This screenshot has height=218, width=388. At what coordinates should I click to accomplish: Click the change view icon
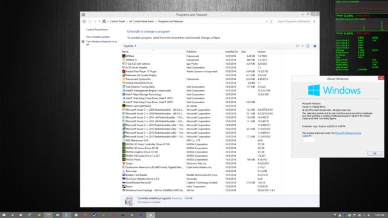[x=298, y=46]
